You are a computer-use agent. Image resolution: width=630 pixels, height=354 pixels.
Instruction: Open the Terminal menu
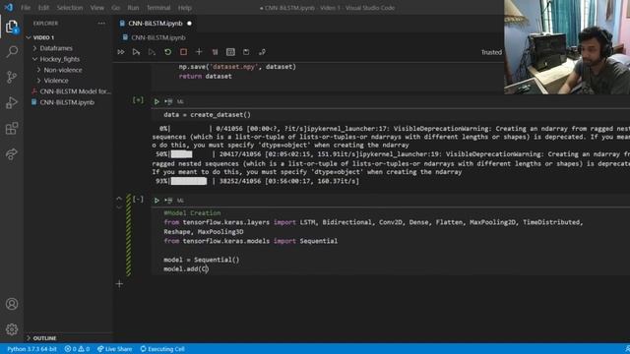click(158, 8)
